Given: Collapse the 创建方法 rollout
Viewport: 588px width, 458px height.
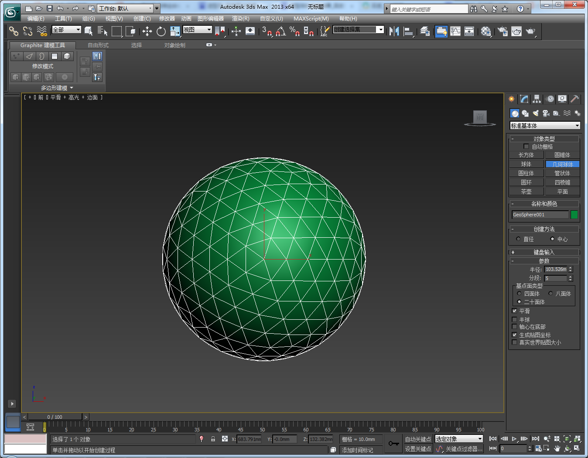Looking at the screenshot, I should point(544,229).
